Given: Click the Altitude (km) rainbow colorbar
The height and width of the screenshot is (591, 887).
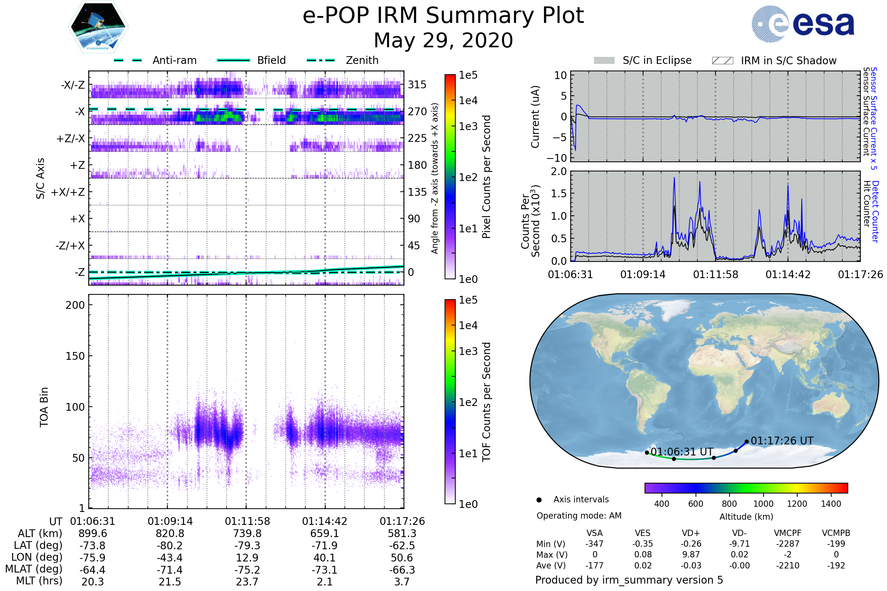Looking at the screenshot, I should point(746,488).
